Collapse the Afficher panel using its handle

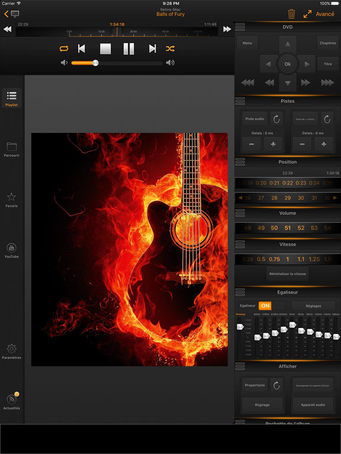[x=240, y=367]
